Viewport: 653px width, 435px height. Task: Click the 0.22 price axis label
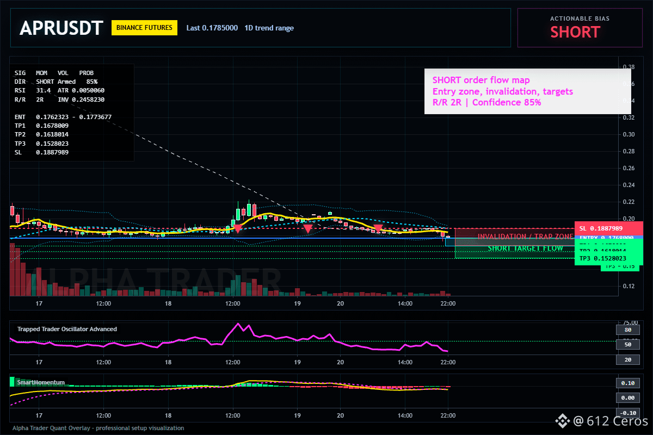(x=628, y=202)
